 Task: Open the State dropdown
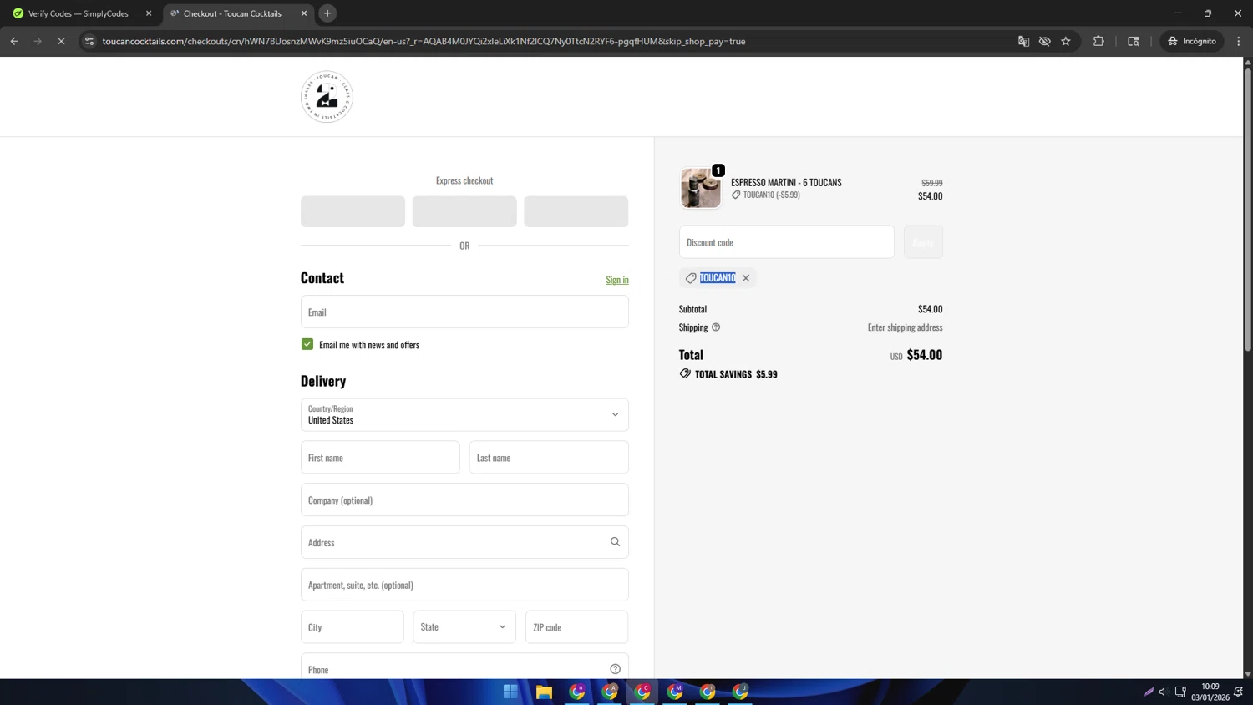(464, 626)
